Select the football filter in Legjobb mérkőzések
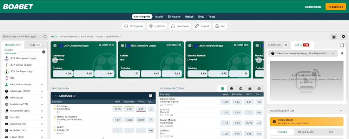The image size is (349, 139). pos(222,89)
